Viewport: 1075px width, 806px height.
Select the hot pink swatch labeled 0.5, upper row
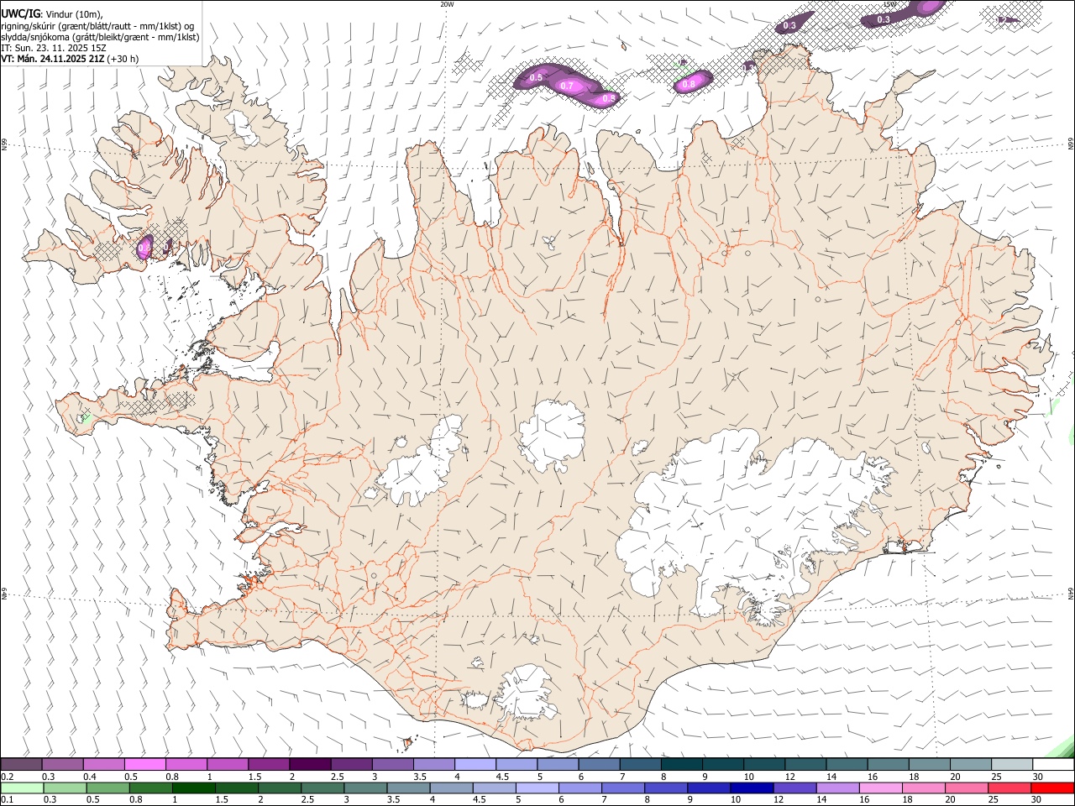tap(144, 765)
